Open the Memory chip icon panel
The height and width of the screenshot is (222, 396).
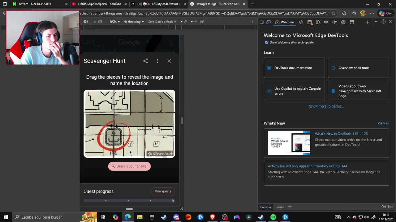[x=343, y=22]
